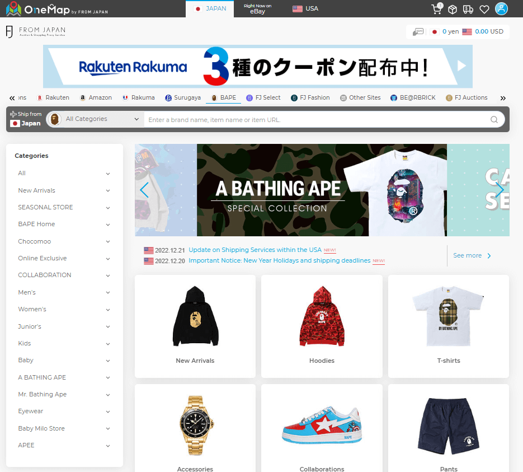Open the FJ Select store tab
Viewport: 523px width, 472px height.
263,98
